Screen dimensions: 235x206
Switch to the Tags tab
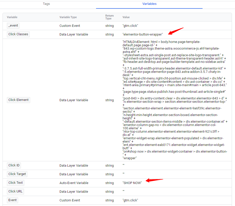point(46,4)
